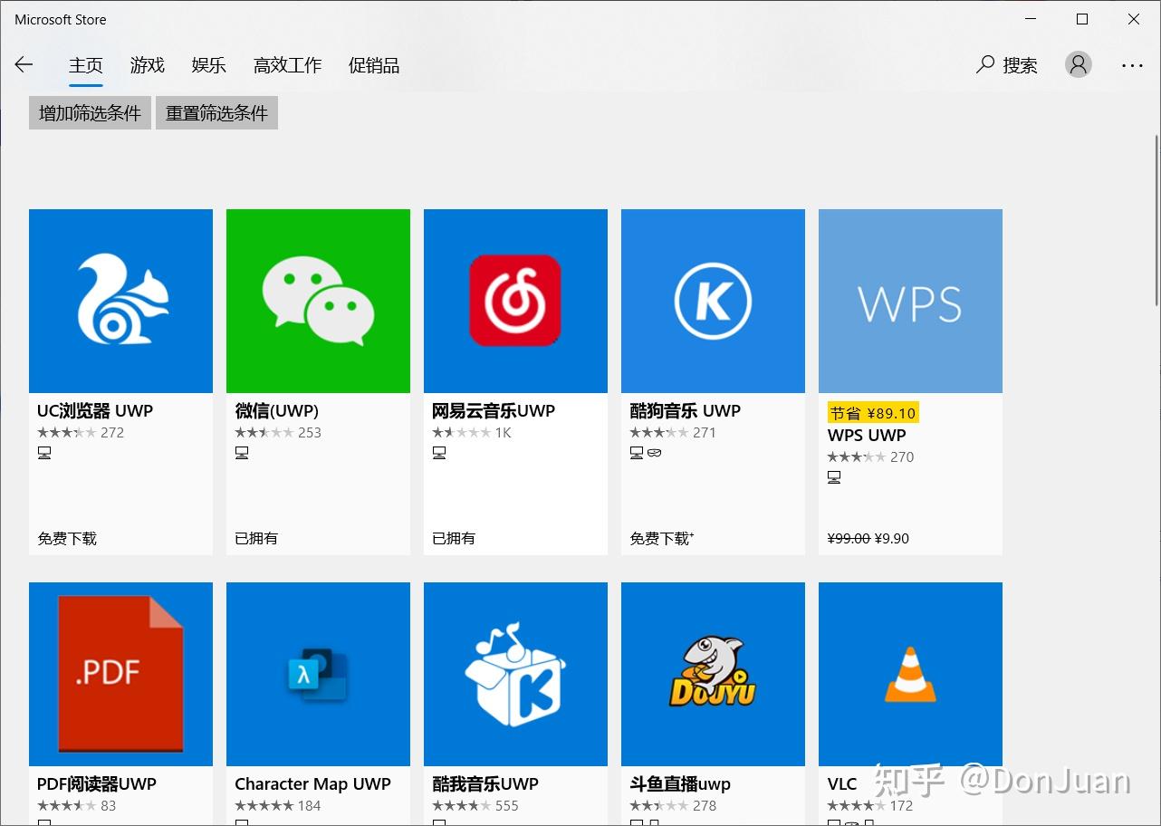Open the VLC traffic cone app icon

click(x=910, y=674)
